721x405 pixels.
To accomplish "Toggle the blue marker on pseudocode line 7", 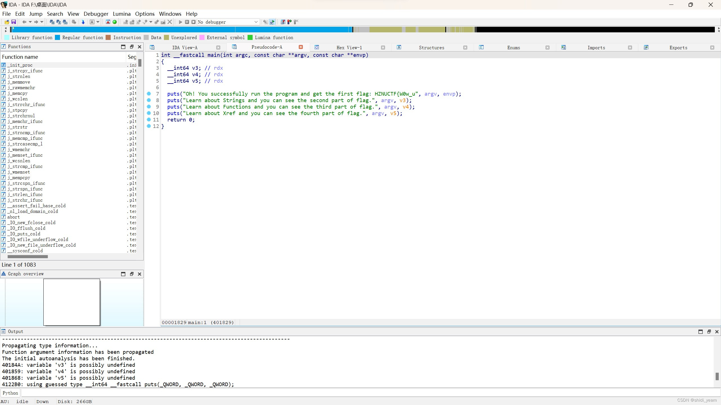I will pos(149,94).
